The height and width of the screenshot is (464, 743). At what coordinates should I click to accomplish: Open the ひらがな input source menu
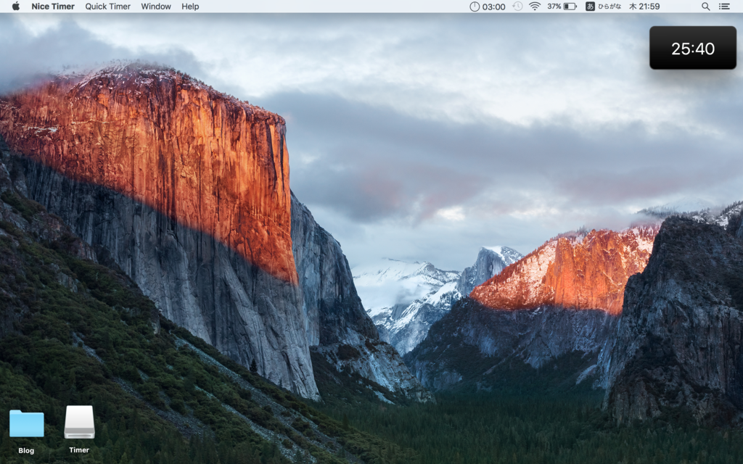(x=603, y=6)
